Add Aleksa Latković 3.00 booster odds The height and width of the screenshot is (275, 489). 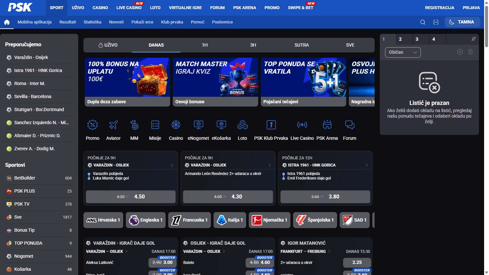[x=162, y=262]
